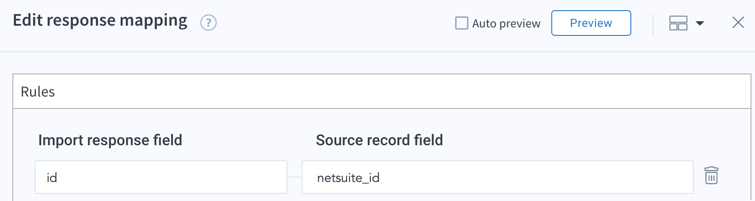The width and height of the screenshot is (755, 201).
Task: Enable the Auto preview checkbox
Action: point(462,23)
